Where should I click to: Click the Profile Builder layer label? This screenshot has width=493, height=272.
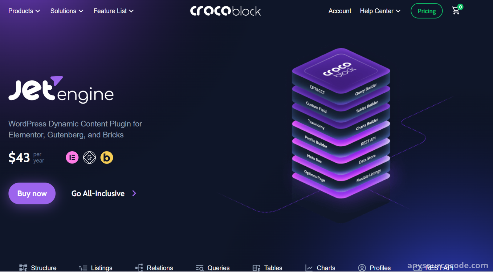pyautogui.click(x=316, y=141)
